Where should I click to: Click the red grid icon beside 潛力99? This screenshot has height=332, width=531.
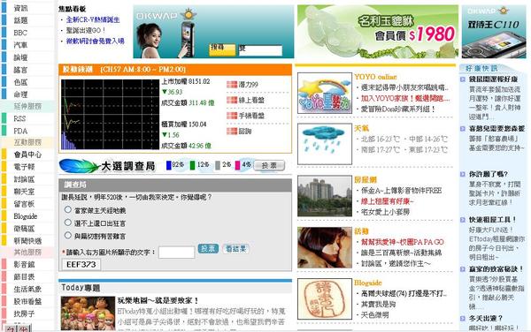232,85
